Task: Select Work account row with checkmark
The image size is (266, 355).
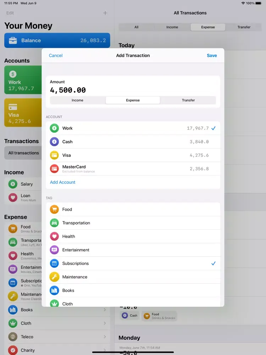Action: pyautogui.click(x=133, y=128)
